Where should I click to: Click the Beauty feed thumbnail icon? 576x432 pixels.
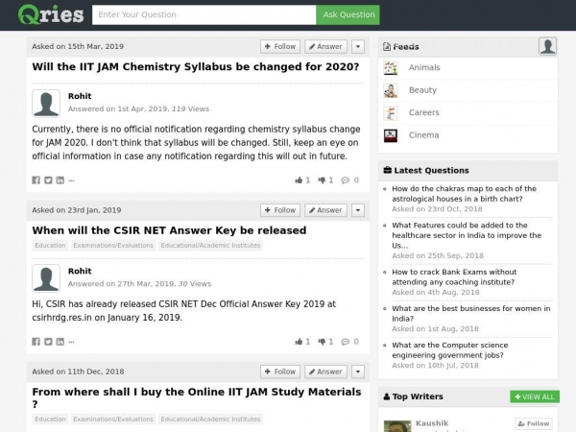(391, 91)
